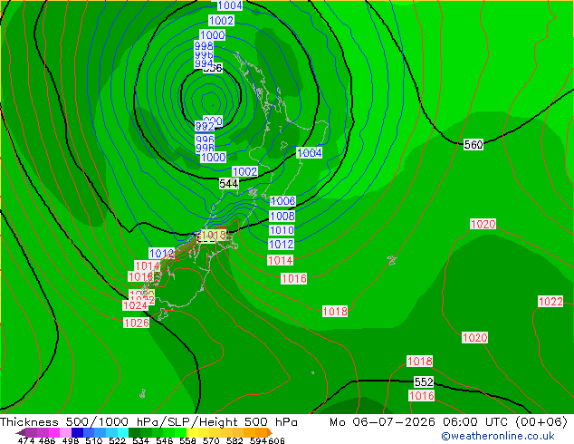The width and height of the screenshot is (574, 444).
Task: Click the 534 legend value
Action: coord(140,440)
